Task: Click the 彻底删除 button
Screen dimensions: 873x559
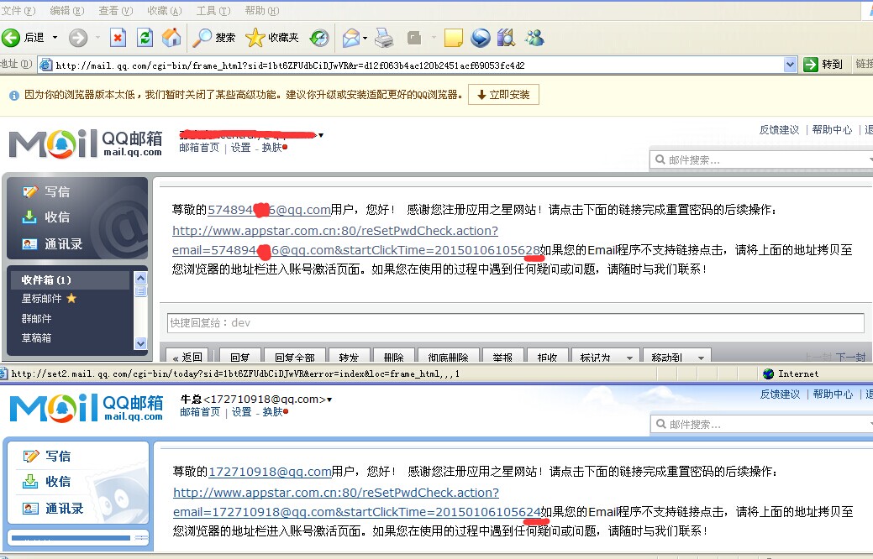Action: click(x=448, y=356)
